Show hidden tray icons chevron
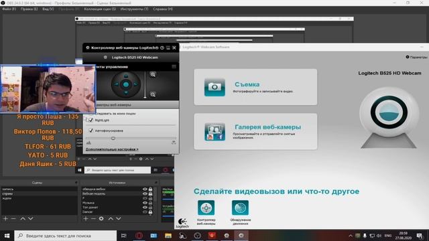Image resolution: width=429 pixels, height=241 pixels. click(351, 236)
